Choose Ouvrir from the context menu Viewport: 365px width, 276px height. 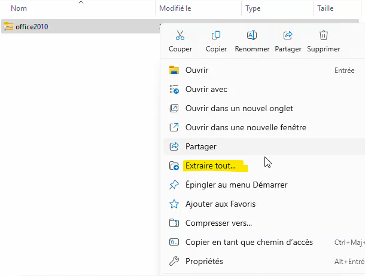point(264,70)
